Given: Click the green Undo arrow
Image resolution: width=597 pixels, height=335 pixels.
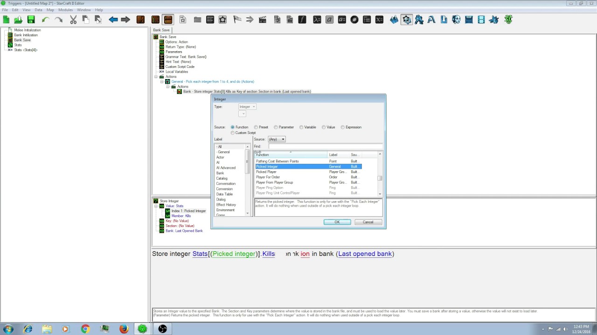Looking at the screenshot, I should [45, 20].
